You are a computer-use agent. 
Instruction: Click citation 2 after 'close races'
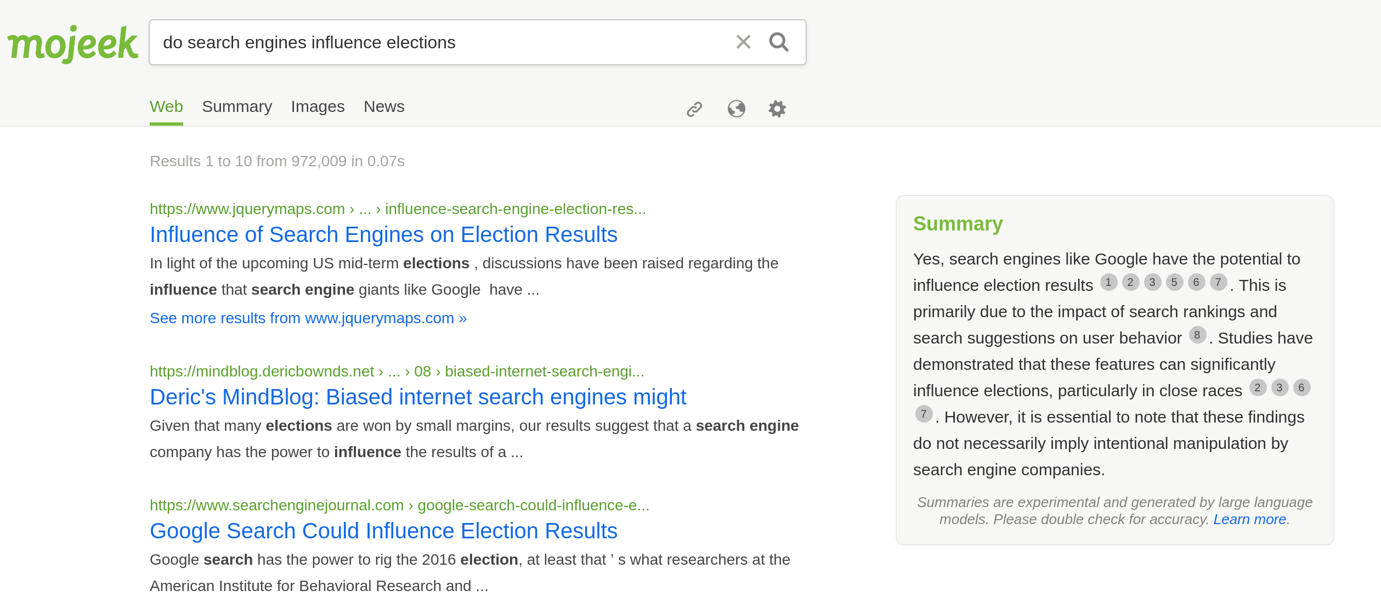tap(1258, 387)
